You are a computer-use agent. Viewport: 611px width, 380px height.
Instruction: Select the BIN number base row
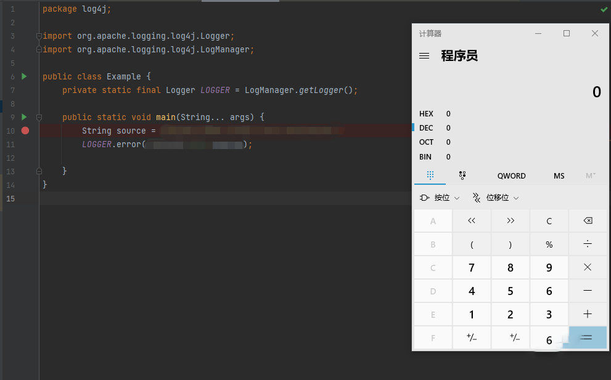pyautogui.click(x=511, y=157)
